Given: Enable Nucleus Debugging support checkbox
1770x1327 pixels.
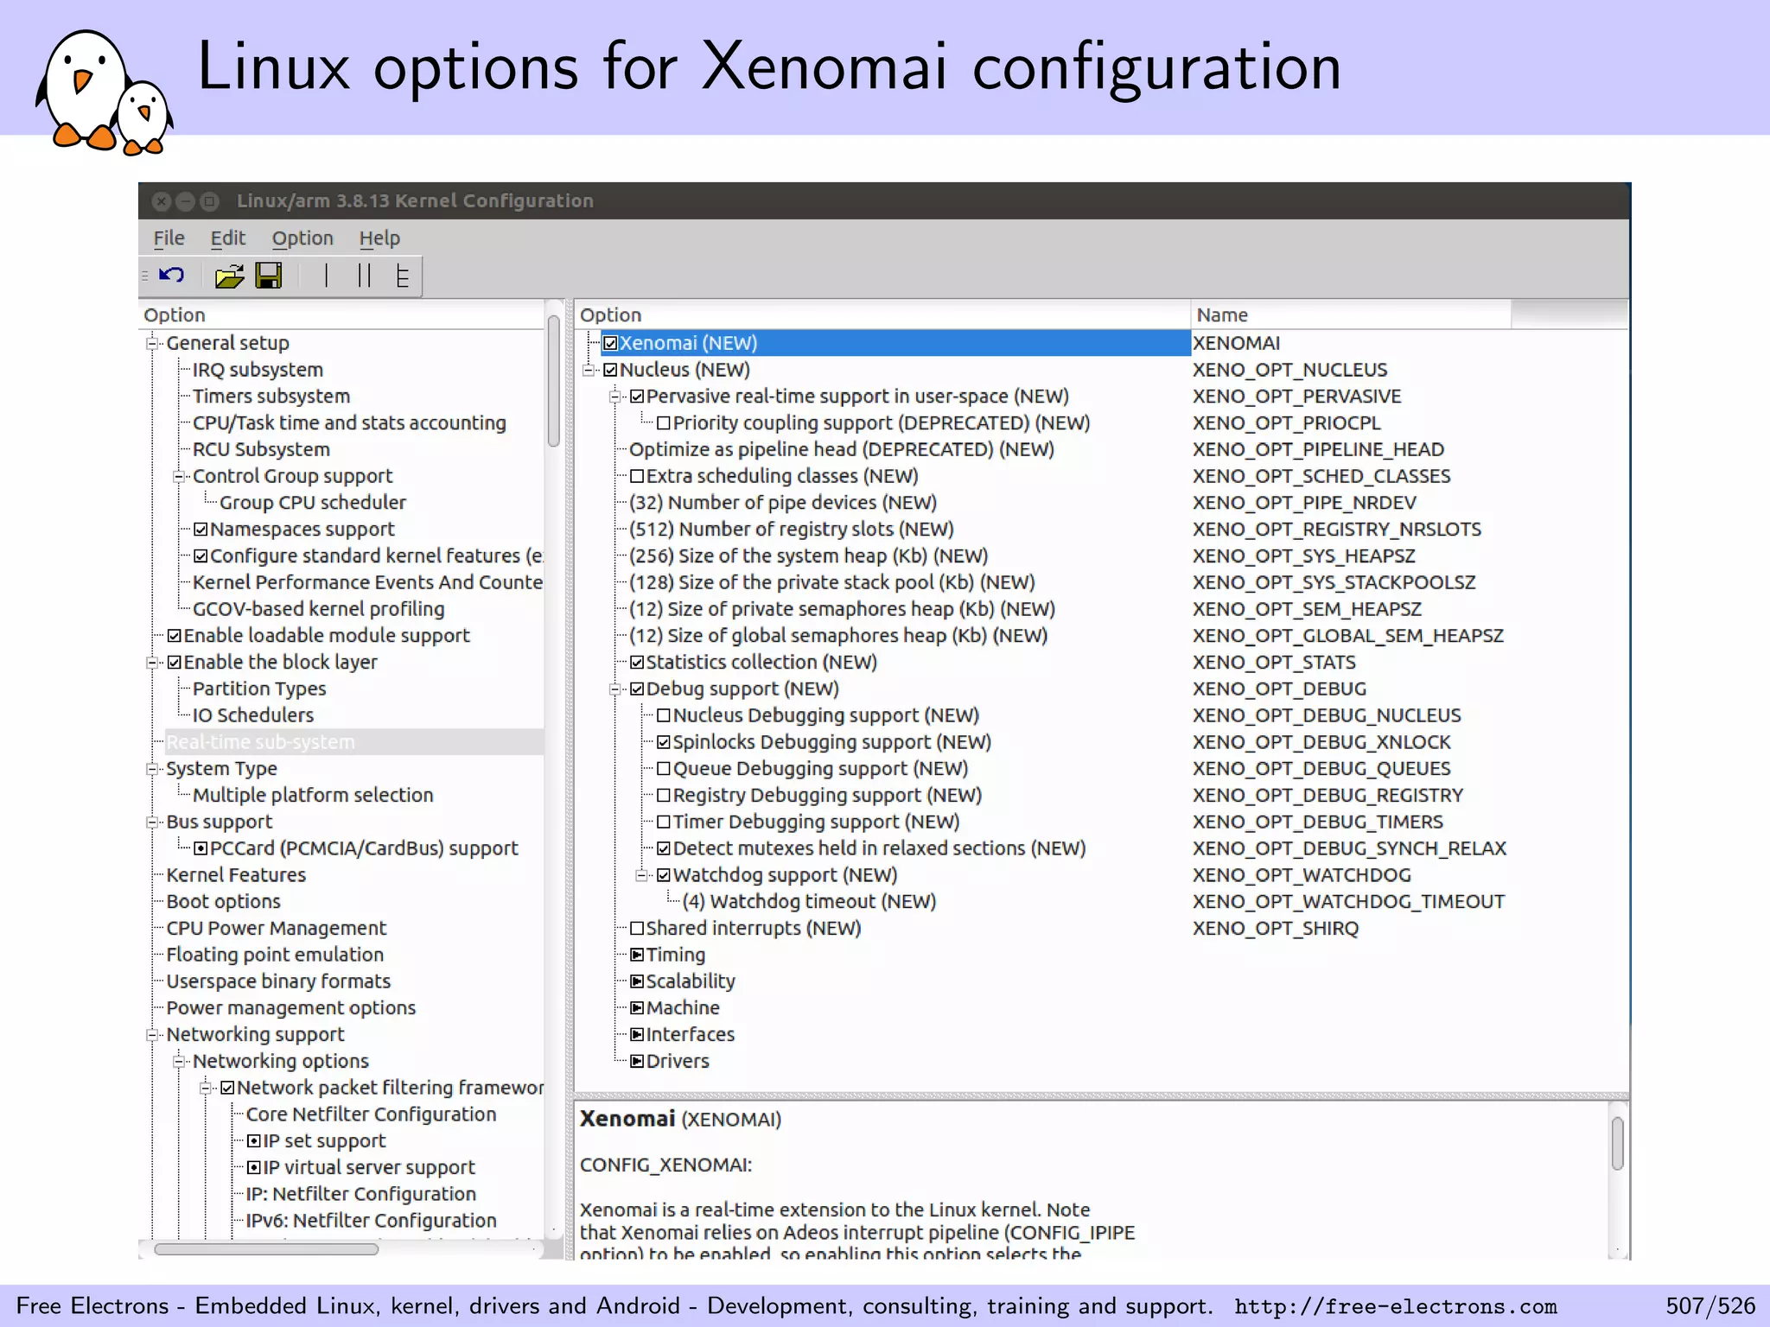Looking at the screenshot, I should [x=664, y=715].
